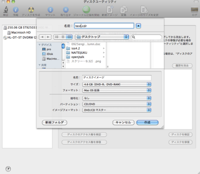Collapse the 共有 section in the sidebar
This screenshot has height=174, width=200.
click(x=40, y=65)
